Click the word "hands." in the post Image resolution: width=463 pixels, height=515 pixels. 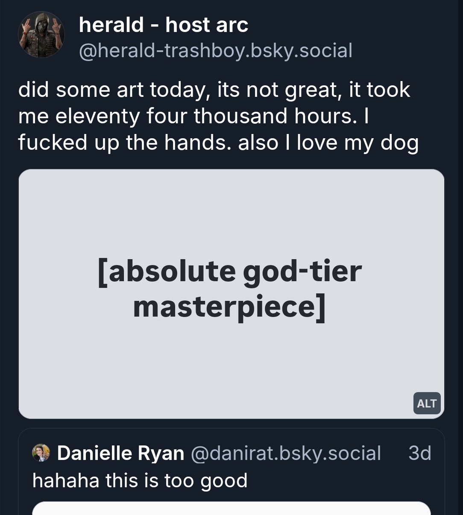coord(198,143)
